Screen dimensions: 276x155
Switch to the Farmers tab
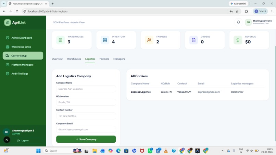(104, 59)
